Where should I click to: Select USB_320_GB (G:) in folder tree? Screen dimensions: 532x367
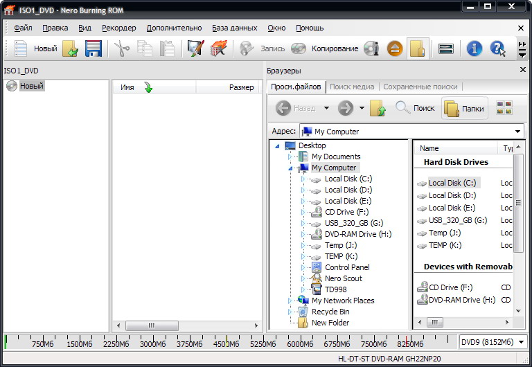pos(354,223)
